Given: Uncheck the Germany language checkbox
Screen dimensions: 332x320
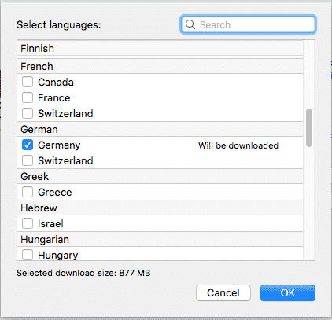Looking at the screenshot, I should coord(28,145).
